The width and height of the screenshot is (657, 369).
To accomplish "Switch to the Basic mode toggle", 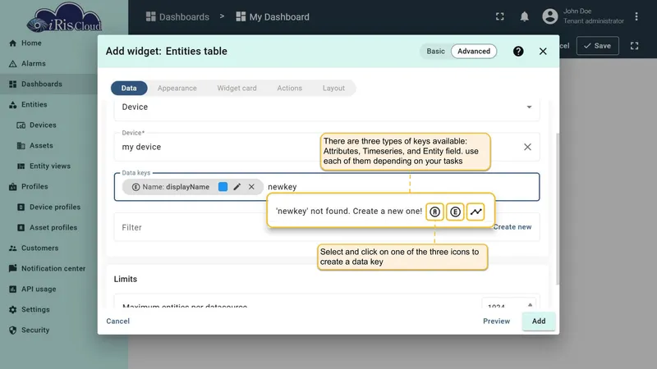I will tap(436, 51).
